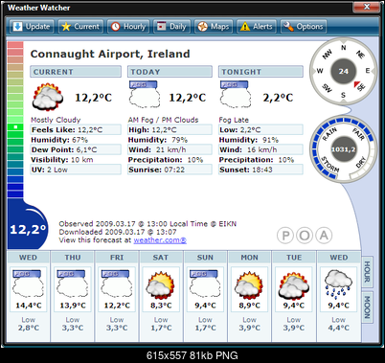Click the SUN fog forecast icon

pos(205,284)
